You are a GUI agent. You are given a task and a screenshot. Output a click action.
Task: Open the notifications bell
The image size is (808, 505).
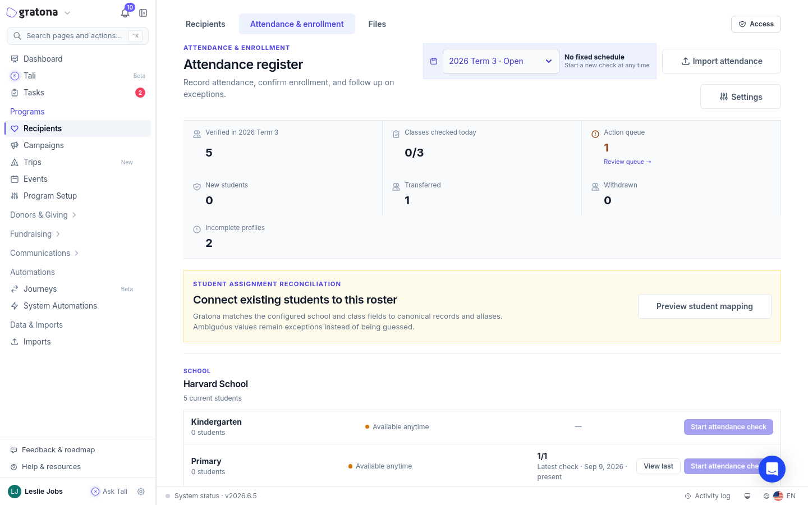click(x=125, y=13)
